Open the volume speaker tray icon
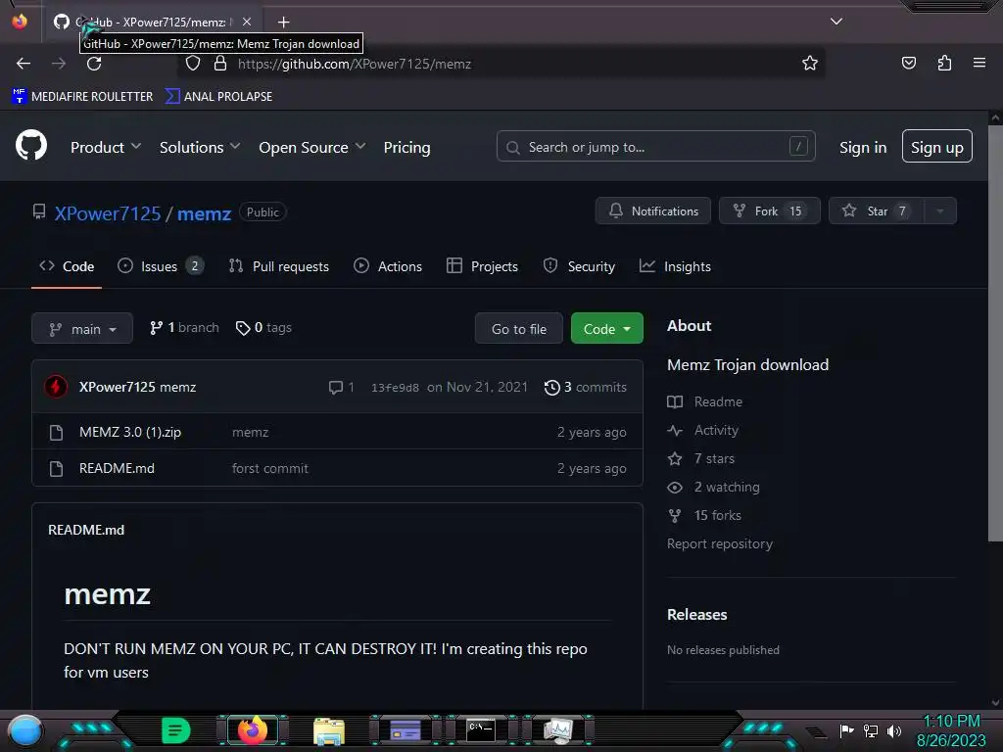 pyautogui.click(x=894, y=730)
